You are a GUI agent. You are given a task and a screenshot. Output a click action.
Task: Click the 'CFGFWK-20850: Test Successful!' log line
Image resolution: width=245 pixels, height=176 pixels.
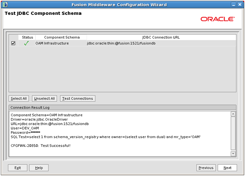tap(41, 146)
